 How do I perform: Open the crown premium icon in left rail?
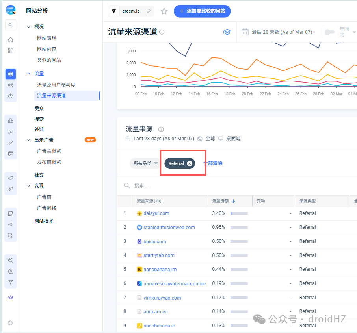pyautogui.click(x=11, y=298)
